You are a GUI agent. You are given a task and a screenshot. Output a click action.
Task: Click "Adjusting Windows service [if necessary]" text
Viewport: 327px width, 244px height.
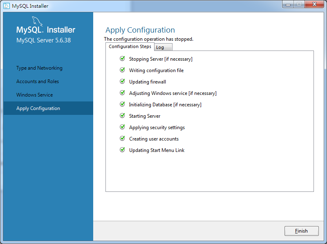tap(173, 93)
